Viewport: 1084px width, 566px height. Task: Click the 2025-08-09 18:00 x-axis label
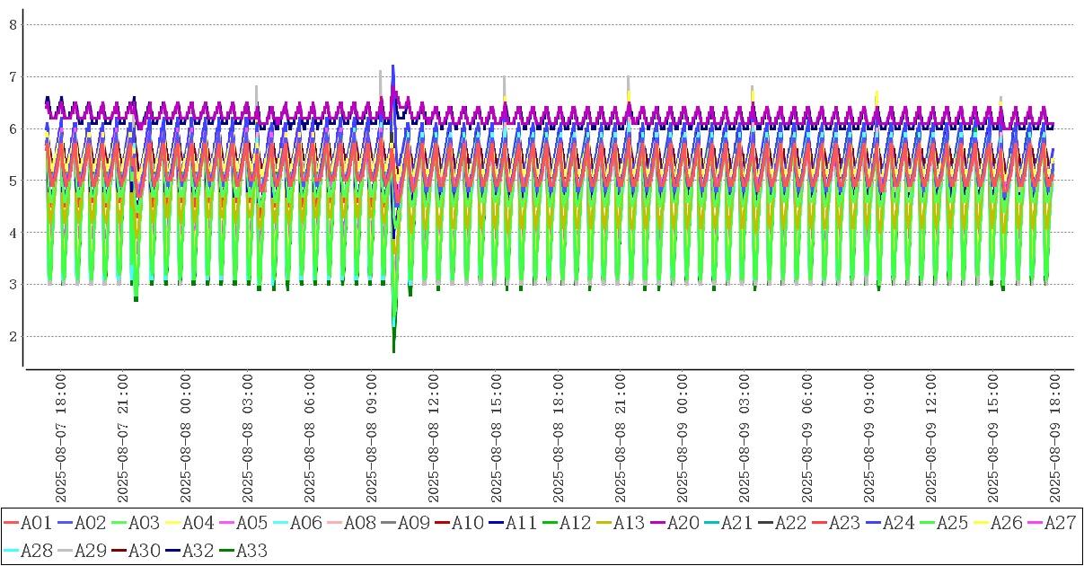click(x=1054, y=439)
